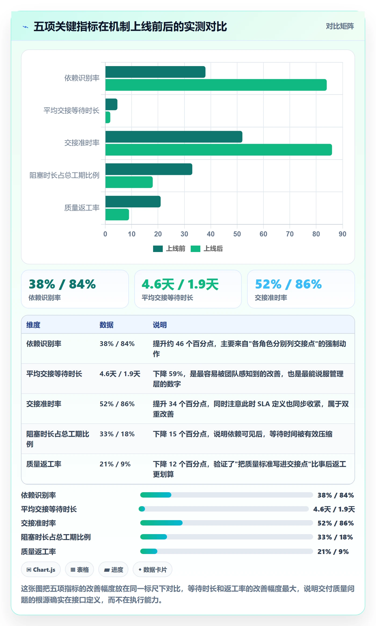
Task: Click the 质量返工率 label on the chart axis
Action: [82, 208]
